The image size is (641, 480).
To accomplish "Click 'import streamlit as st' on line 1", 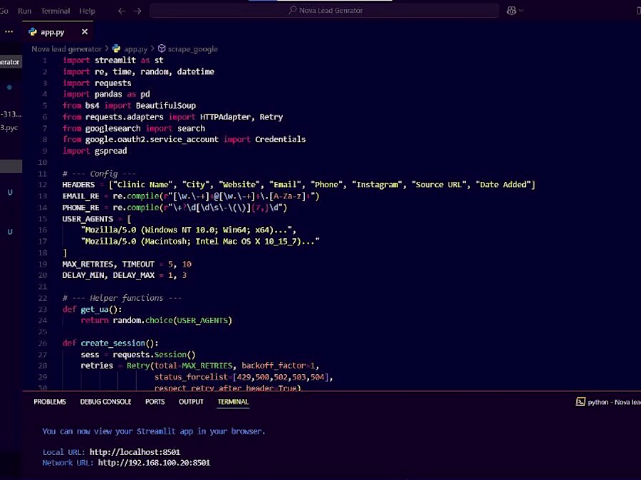I will 113,60.
